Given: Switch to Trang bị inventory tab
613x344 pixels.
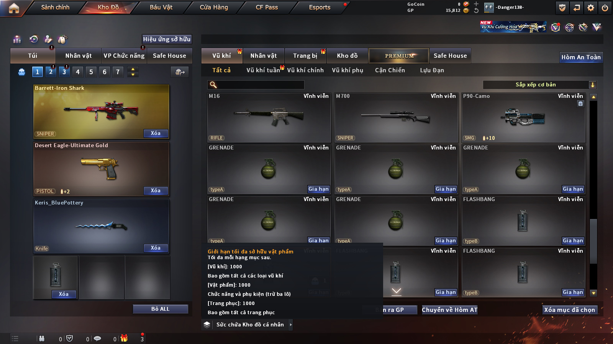Looking at the screenshot, I should 305,56.
